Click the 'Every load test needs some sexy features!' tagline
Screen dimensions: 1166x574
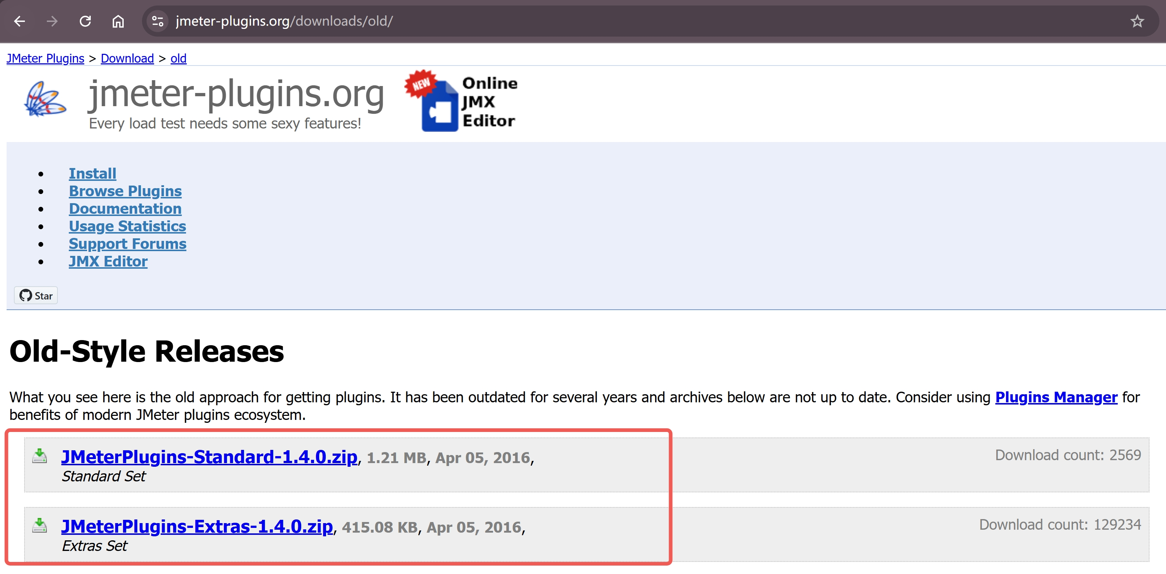pos(225,124)
